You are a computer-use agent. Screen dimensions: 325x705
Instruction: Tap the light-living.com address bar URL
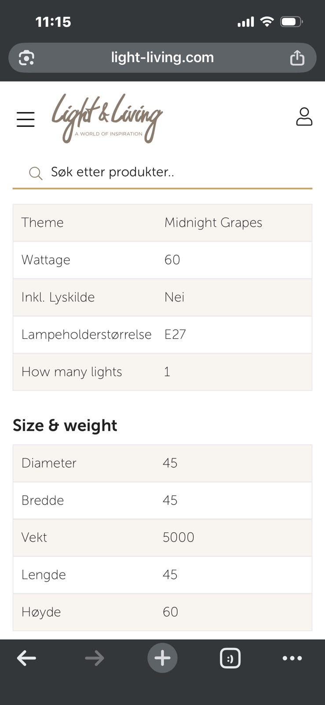pyautogui.click(x=162, y=58)
